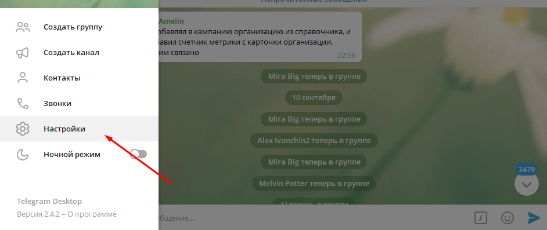Viewport: 547px width, 230px height.
Task: Click the 10 сентября date badge
Action: pyautogui.click(x=314, y=98)
